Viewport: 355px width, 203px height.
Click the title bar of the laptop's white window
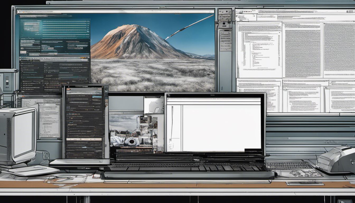coord(213,100)
